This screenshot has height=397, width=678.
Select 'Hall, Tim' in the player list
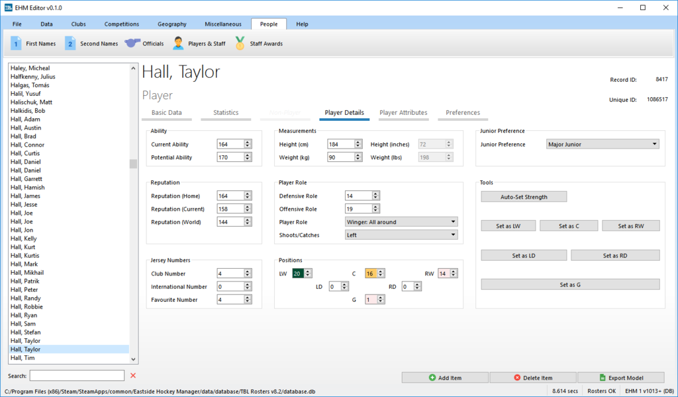[x=69, y=358]
